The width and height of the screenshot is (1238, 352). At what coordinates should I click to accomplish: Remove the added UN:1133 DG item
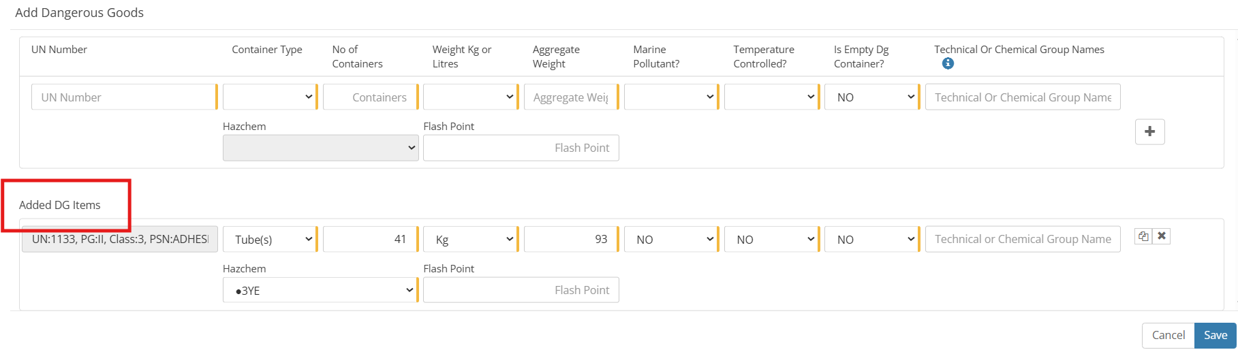[x=1162, y=236]
